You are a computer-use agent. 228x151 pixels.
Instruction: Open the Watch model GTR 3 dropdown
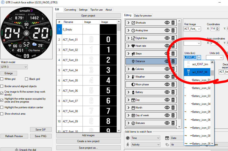pyautogui.click(x=14, y=67)
